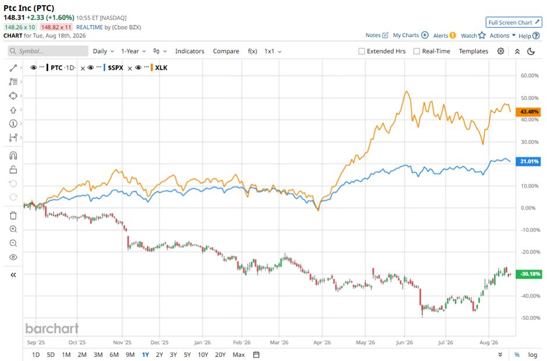Open the 1x1 grid layout dropdown

[273, 51]
